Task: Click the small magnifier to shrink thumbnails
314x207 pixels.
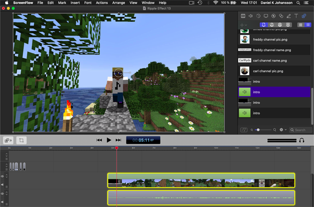Action: [252, 130]
